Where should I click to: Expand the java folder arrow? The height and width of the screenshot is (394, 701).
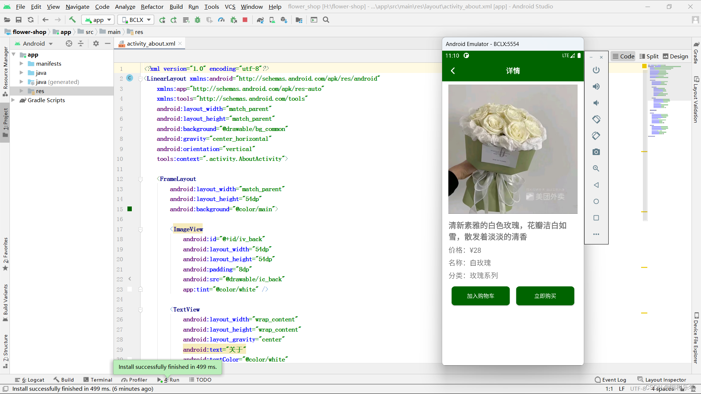click(21, 73)
